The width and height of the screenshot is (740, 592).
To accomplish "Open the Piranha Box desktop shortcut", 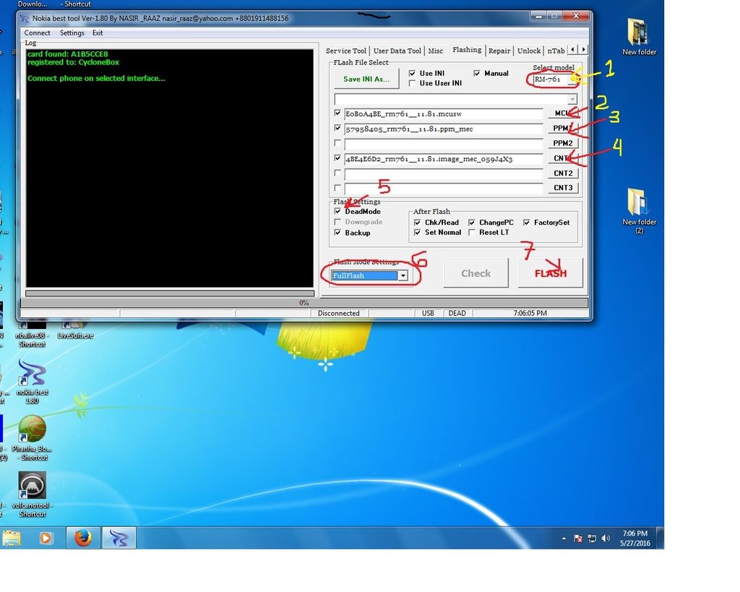I will [32, 429].
